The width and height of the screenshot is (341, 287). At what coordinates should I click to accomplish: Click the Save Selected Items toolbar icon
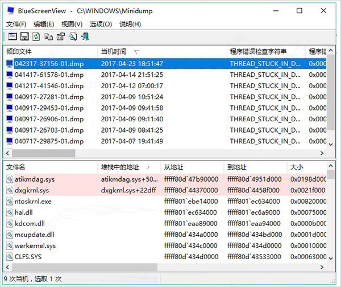point(24,36)
